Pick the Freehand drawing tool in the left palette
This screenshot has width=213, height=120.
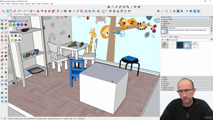coord(6,33)
